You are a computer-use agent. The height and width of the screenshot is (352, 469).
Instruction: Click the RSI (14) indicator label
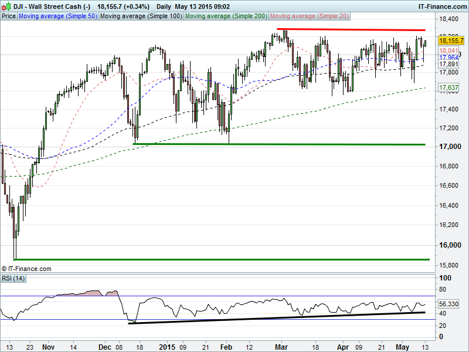(x=13, y=277)
